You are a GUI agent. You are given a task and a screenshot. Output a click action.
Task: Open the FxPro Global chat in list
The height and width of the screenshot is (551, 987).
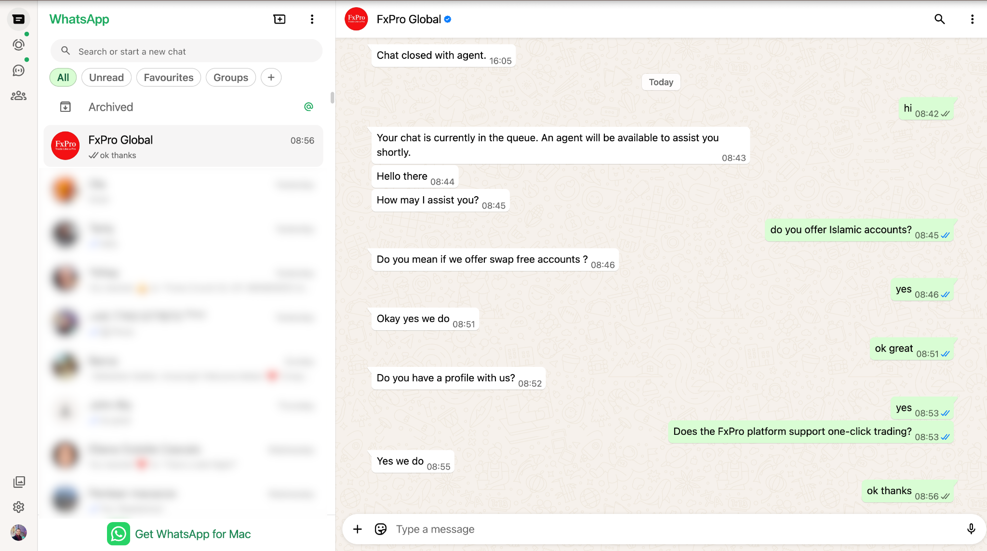184,146
